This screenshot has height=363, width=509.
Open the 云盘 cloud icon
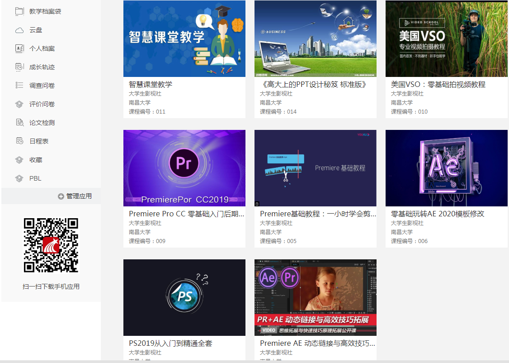[19, 30]
